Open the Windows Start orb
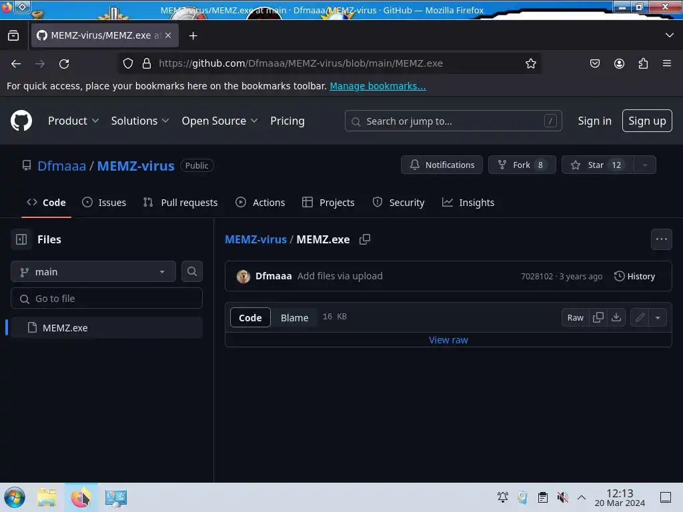 [15, 497]
